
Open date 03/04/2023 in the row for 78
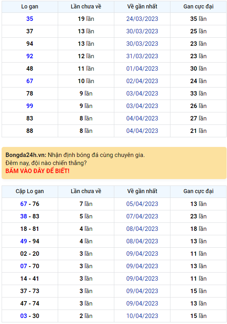coord(142,94)
